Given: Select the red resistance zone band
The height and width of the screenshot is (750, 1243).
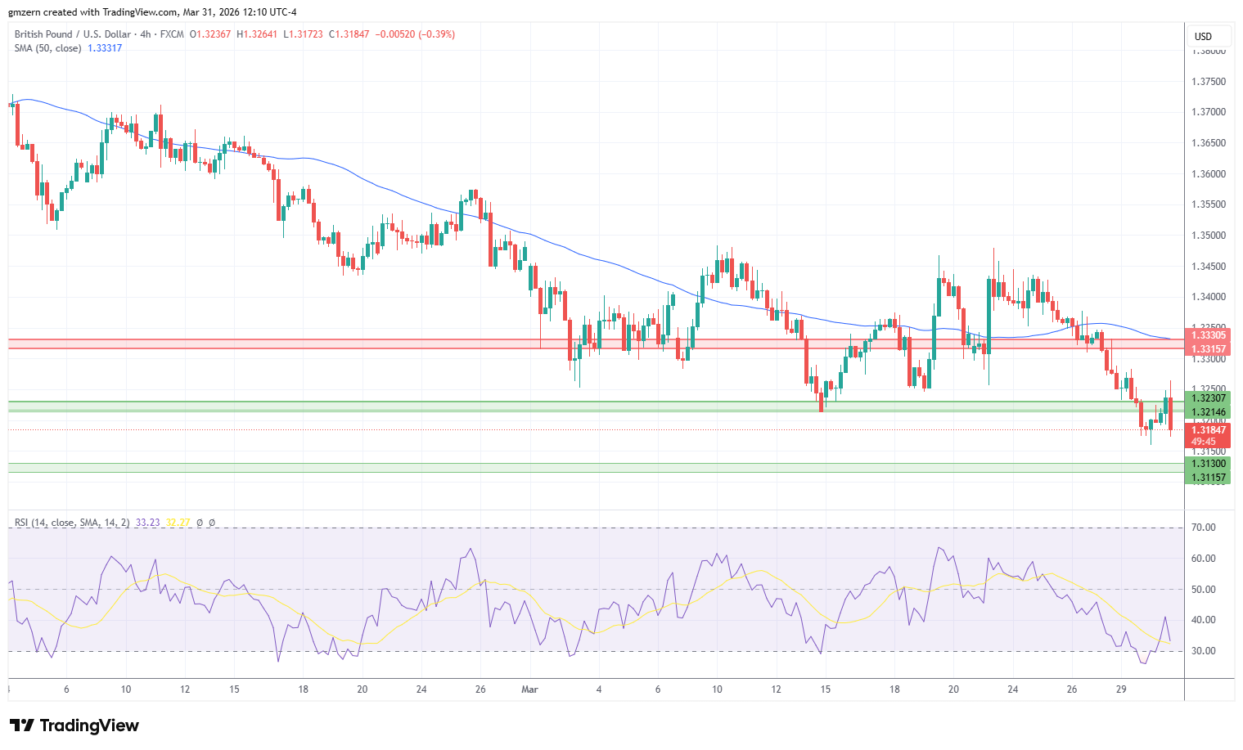Looking at the screenshot, I should pos(596,344).
